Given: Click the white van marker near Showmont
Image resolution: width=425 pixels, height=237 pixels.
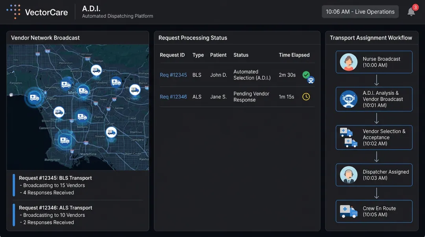Looking at the screenshot, I should [x=59, y=112].
